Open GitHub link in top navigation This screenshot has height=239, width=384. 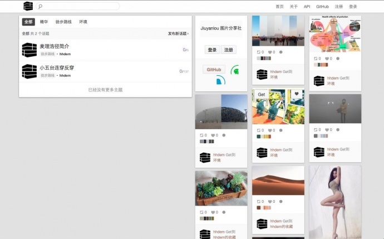tap(322, 7)
